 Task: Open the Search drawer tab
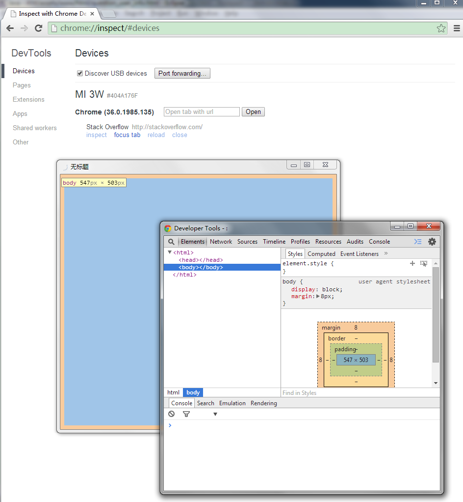[x=206, y=403]
